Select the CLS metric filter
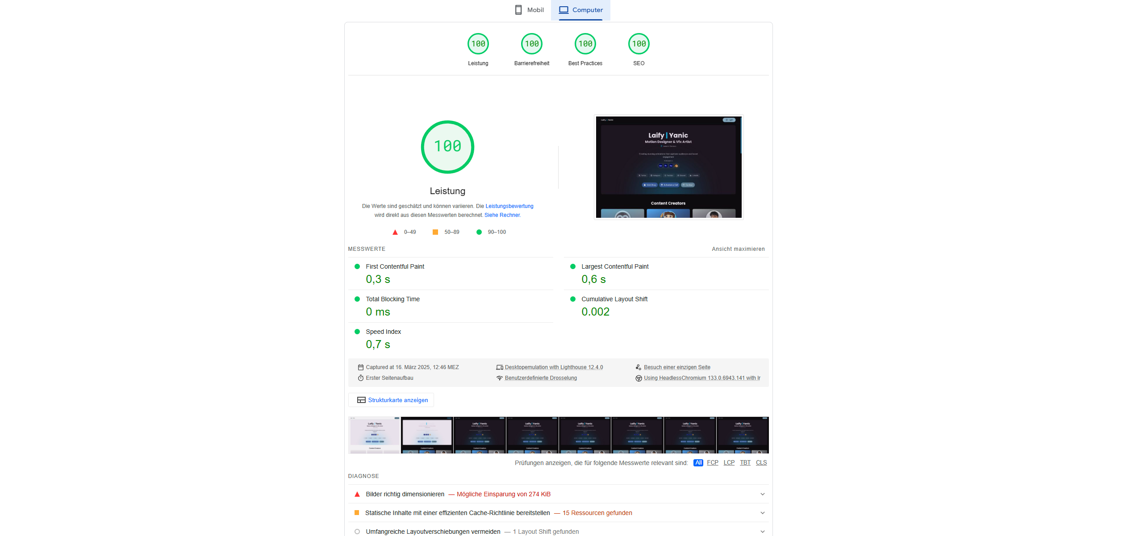 pos(761,463)
